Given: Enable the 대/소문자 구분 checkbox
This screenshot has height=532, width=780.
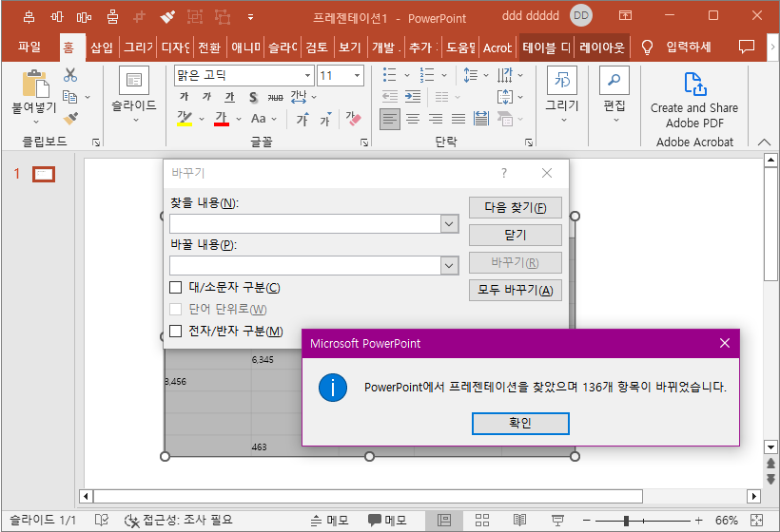Looking at the screenshot, I should pos(176,288).
